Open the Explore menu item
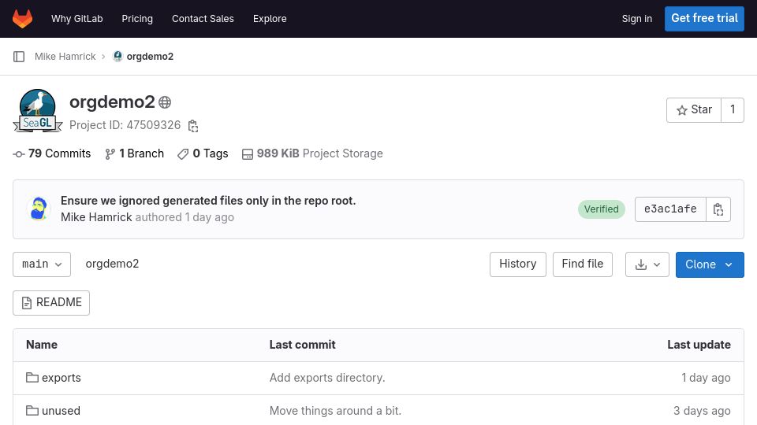This screenshot has height=425, width=757. point(270,19)
